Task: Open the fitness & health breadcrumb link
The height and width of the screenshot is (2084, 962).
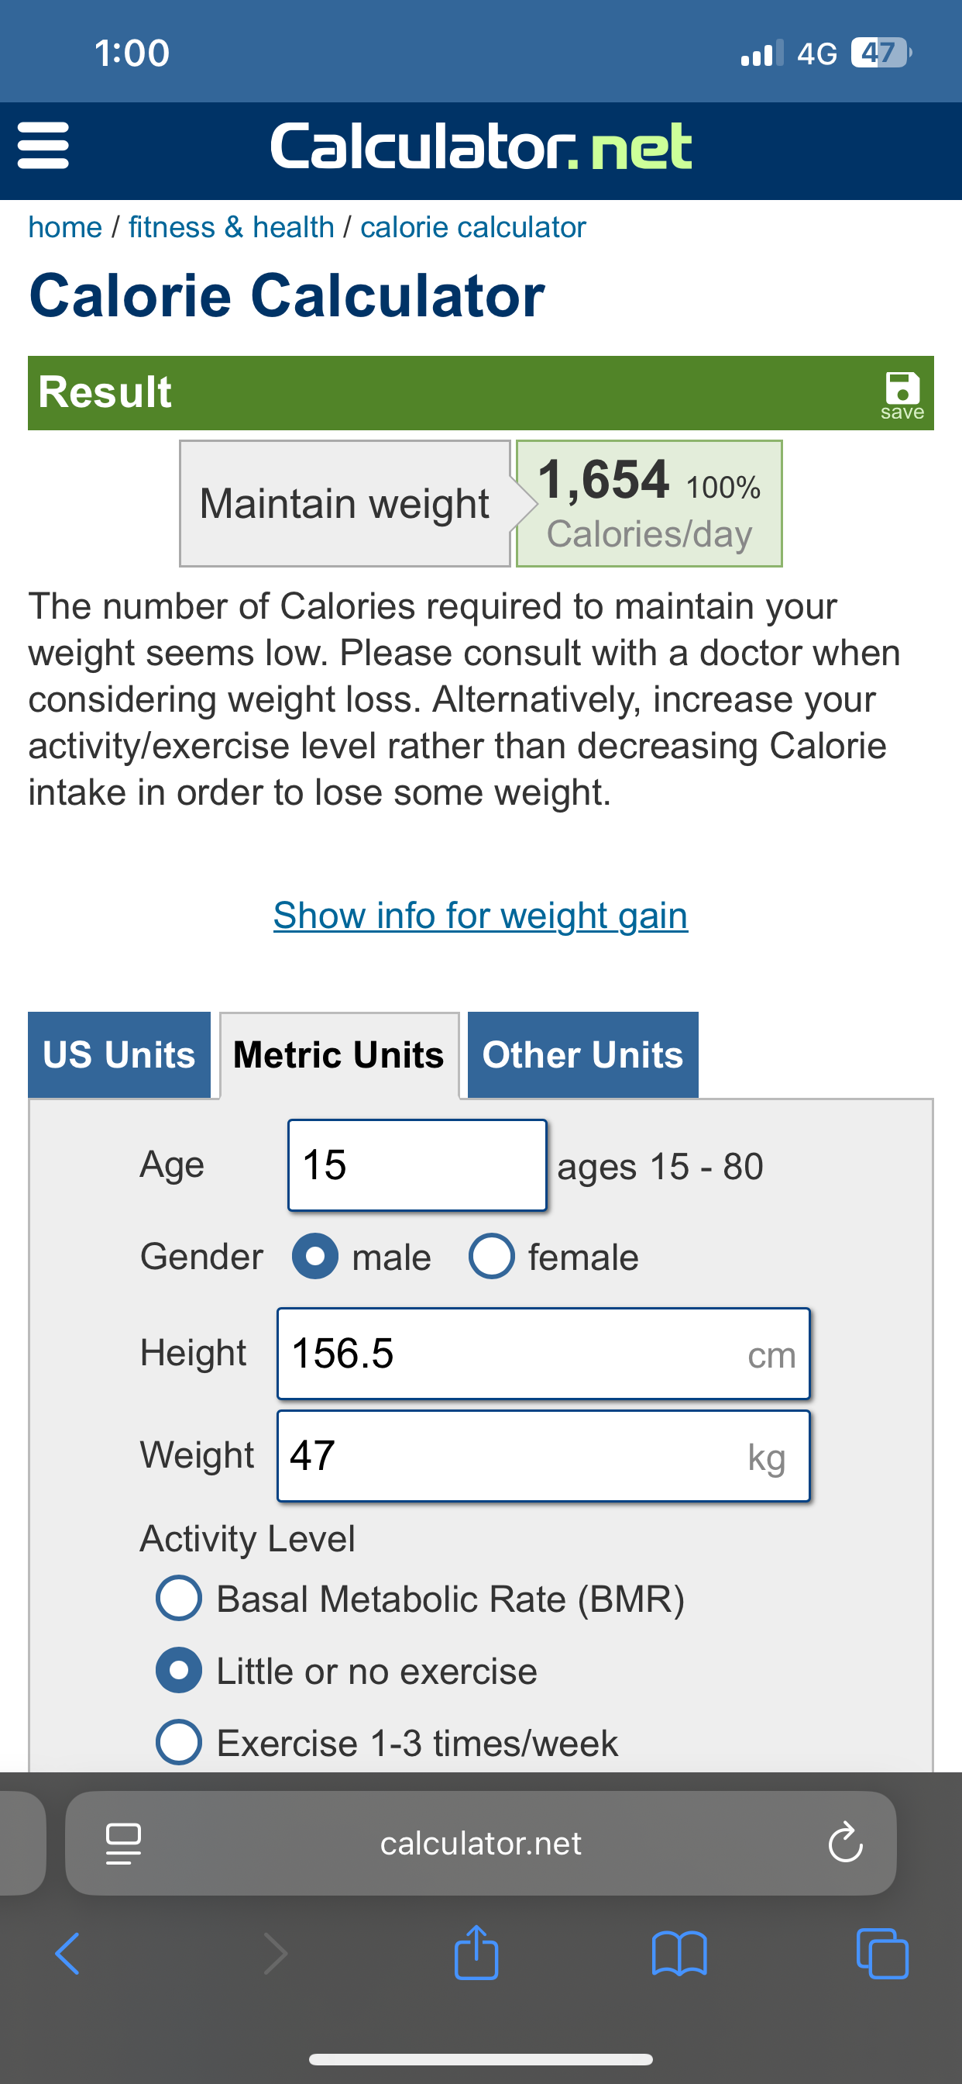Action: click(231, 227)
